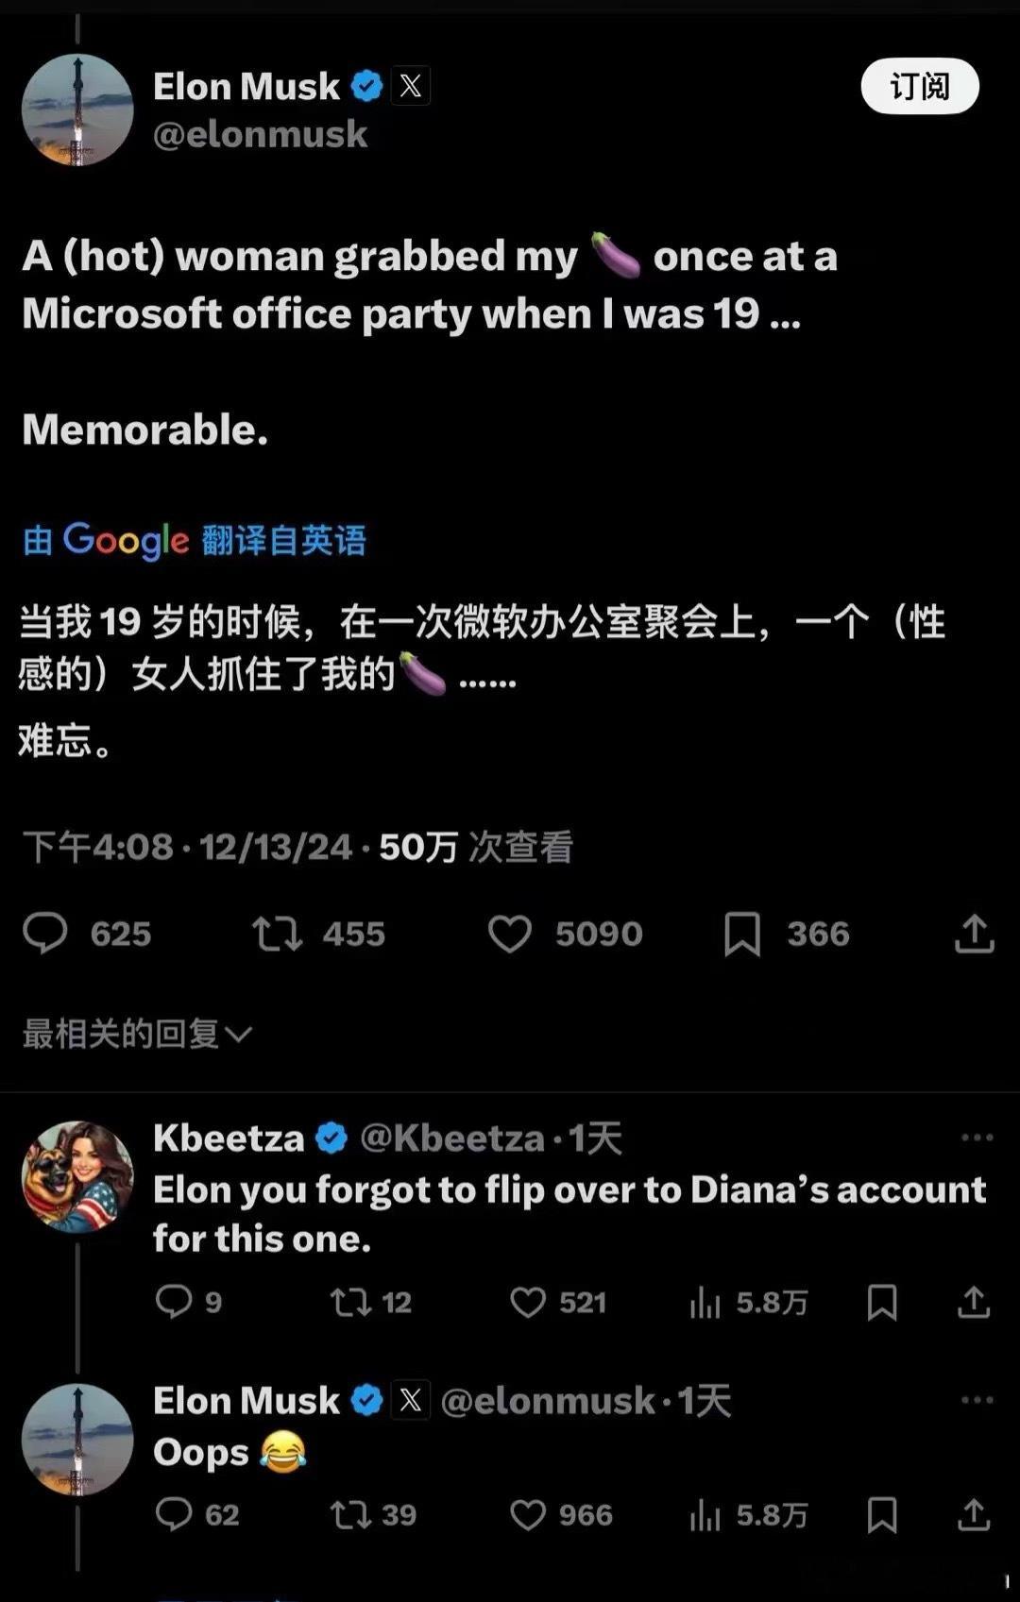Bookmark Kbeetza's reply
The height and width of the screenshot is (1602, 1020).
coord(882,1303)
